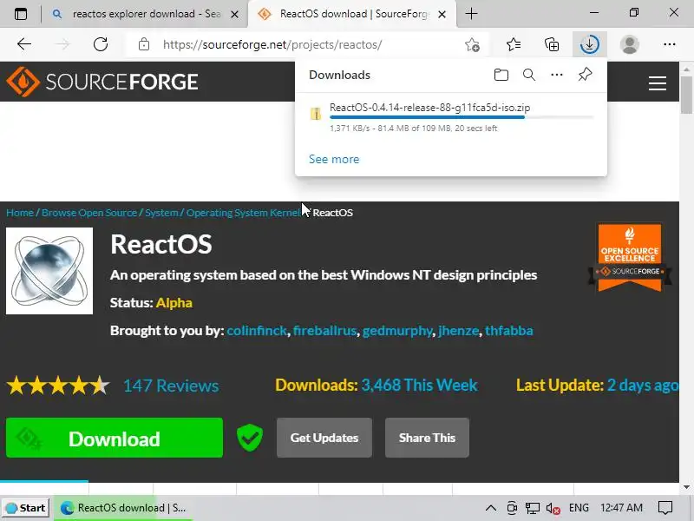
Task: Open the downloads folder
Action: [x=501, y=75]
